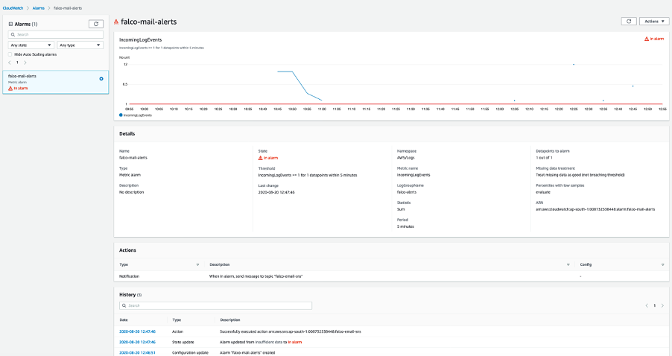The width and height of the screenshot is (672, 356).
Task: Open the Any state filter dropdown
Action: coord(31,45)
